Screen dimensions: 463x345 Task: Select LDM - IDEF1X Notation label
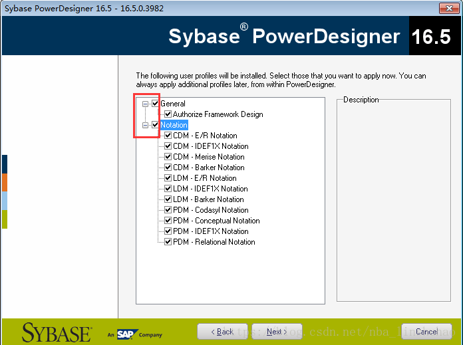click(x=210, y=189)
